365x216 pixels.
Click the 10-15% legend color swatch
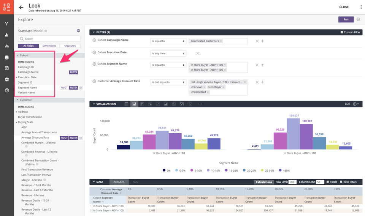pos(208,170)
